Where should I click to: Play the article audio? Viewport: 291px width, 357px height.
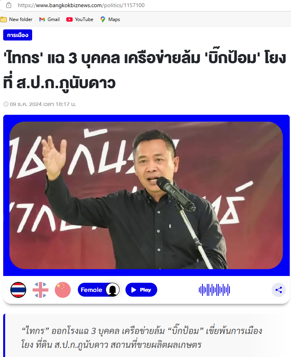click(141, 290)
